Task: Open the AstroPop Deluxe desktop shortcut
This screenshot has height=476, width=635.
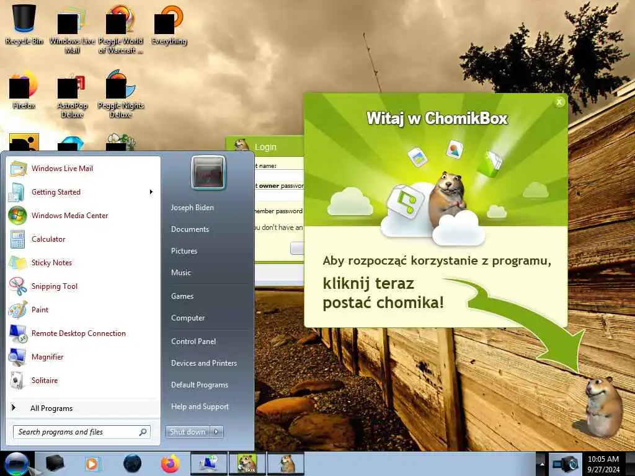Action: (72, 95)
